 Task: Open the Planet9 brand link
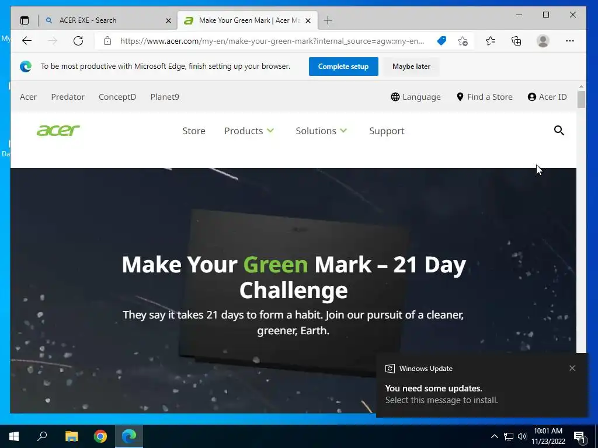tap(165, 97)
